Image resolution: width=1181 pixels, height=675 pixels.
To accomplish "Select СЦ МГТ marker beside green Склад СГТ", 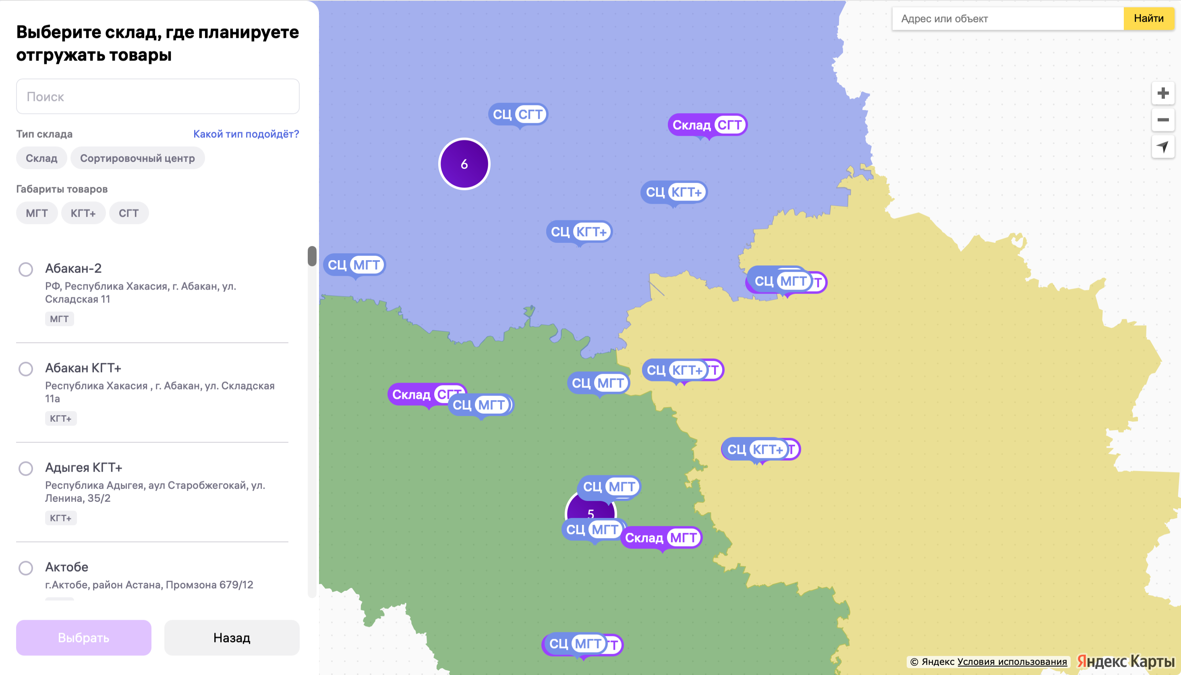I will pyautogui.click(x=481, y=405).
